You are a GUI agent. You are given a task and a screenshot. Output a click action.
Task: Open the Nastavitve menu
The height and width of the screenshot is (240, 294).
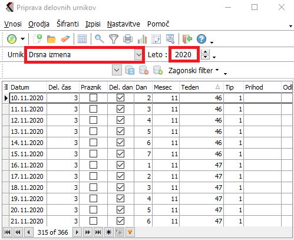tap(124, 24)
